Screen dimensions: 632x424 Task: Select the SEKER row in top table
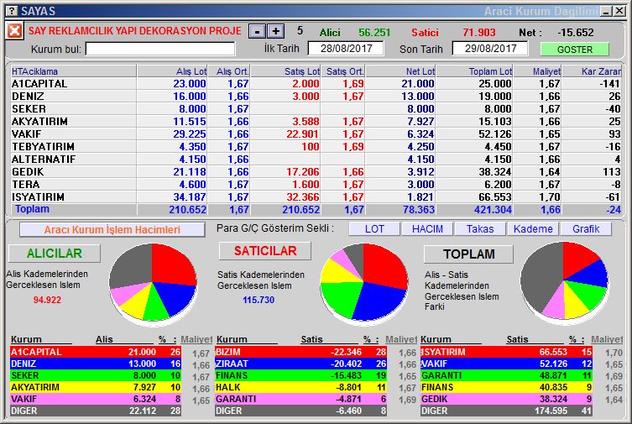pyautogui.click(x=316, y=109)
